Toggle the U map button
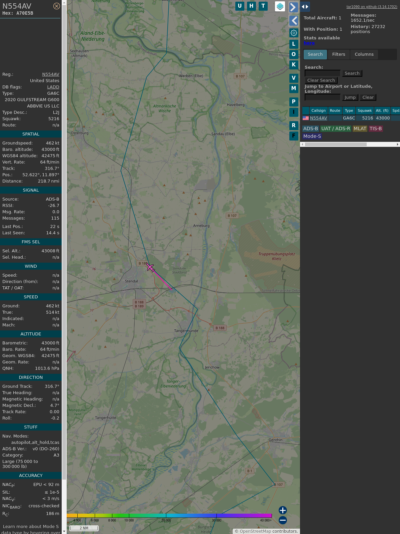 [x=240, y=6]
